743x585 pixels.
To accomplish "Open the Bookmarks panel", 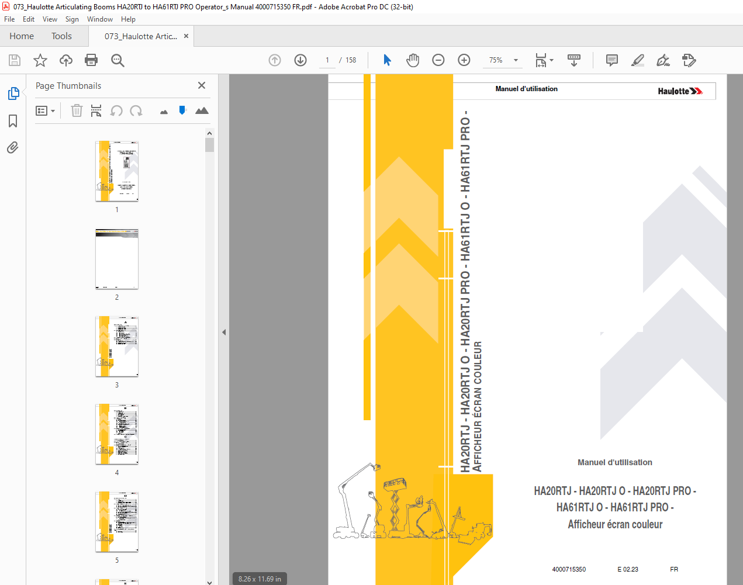I will [13, 121].
